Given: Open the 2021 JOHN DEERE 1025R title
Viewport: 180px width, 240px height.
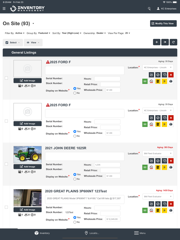Looking at the screenshot, I should coord(66,148).
